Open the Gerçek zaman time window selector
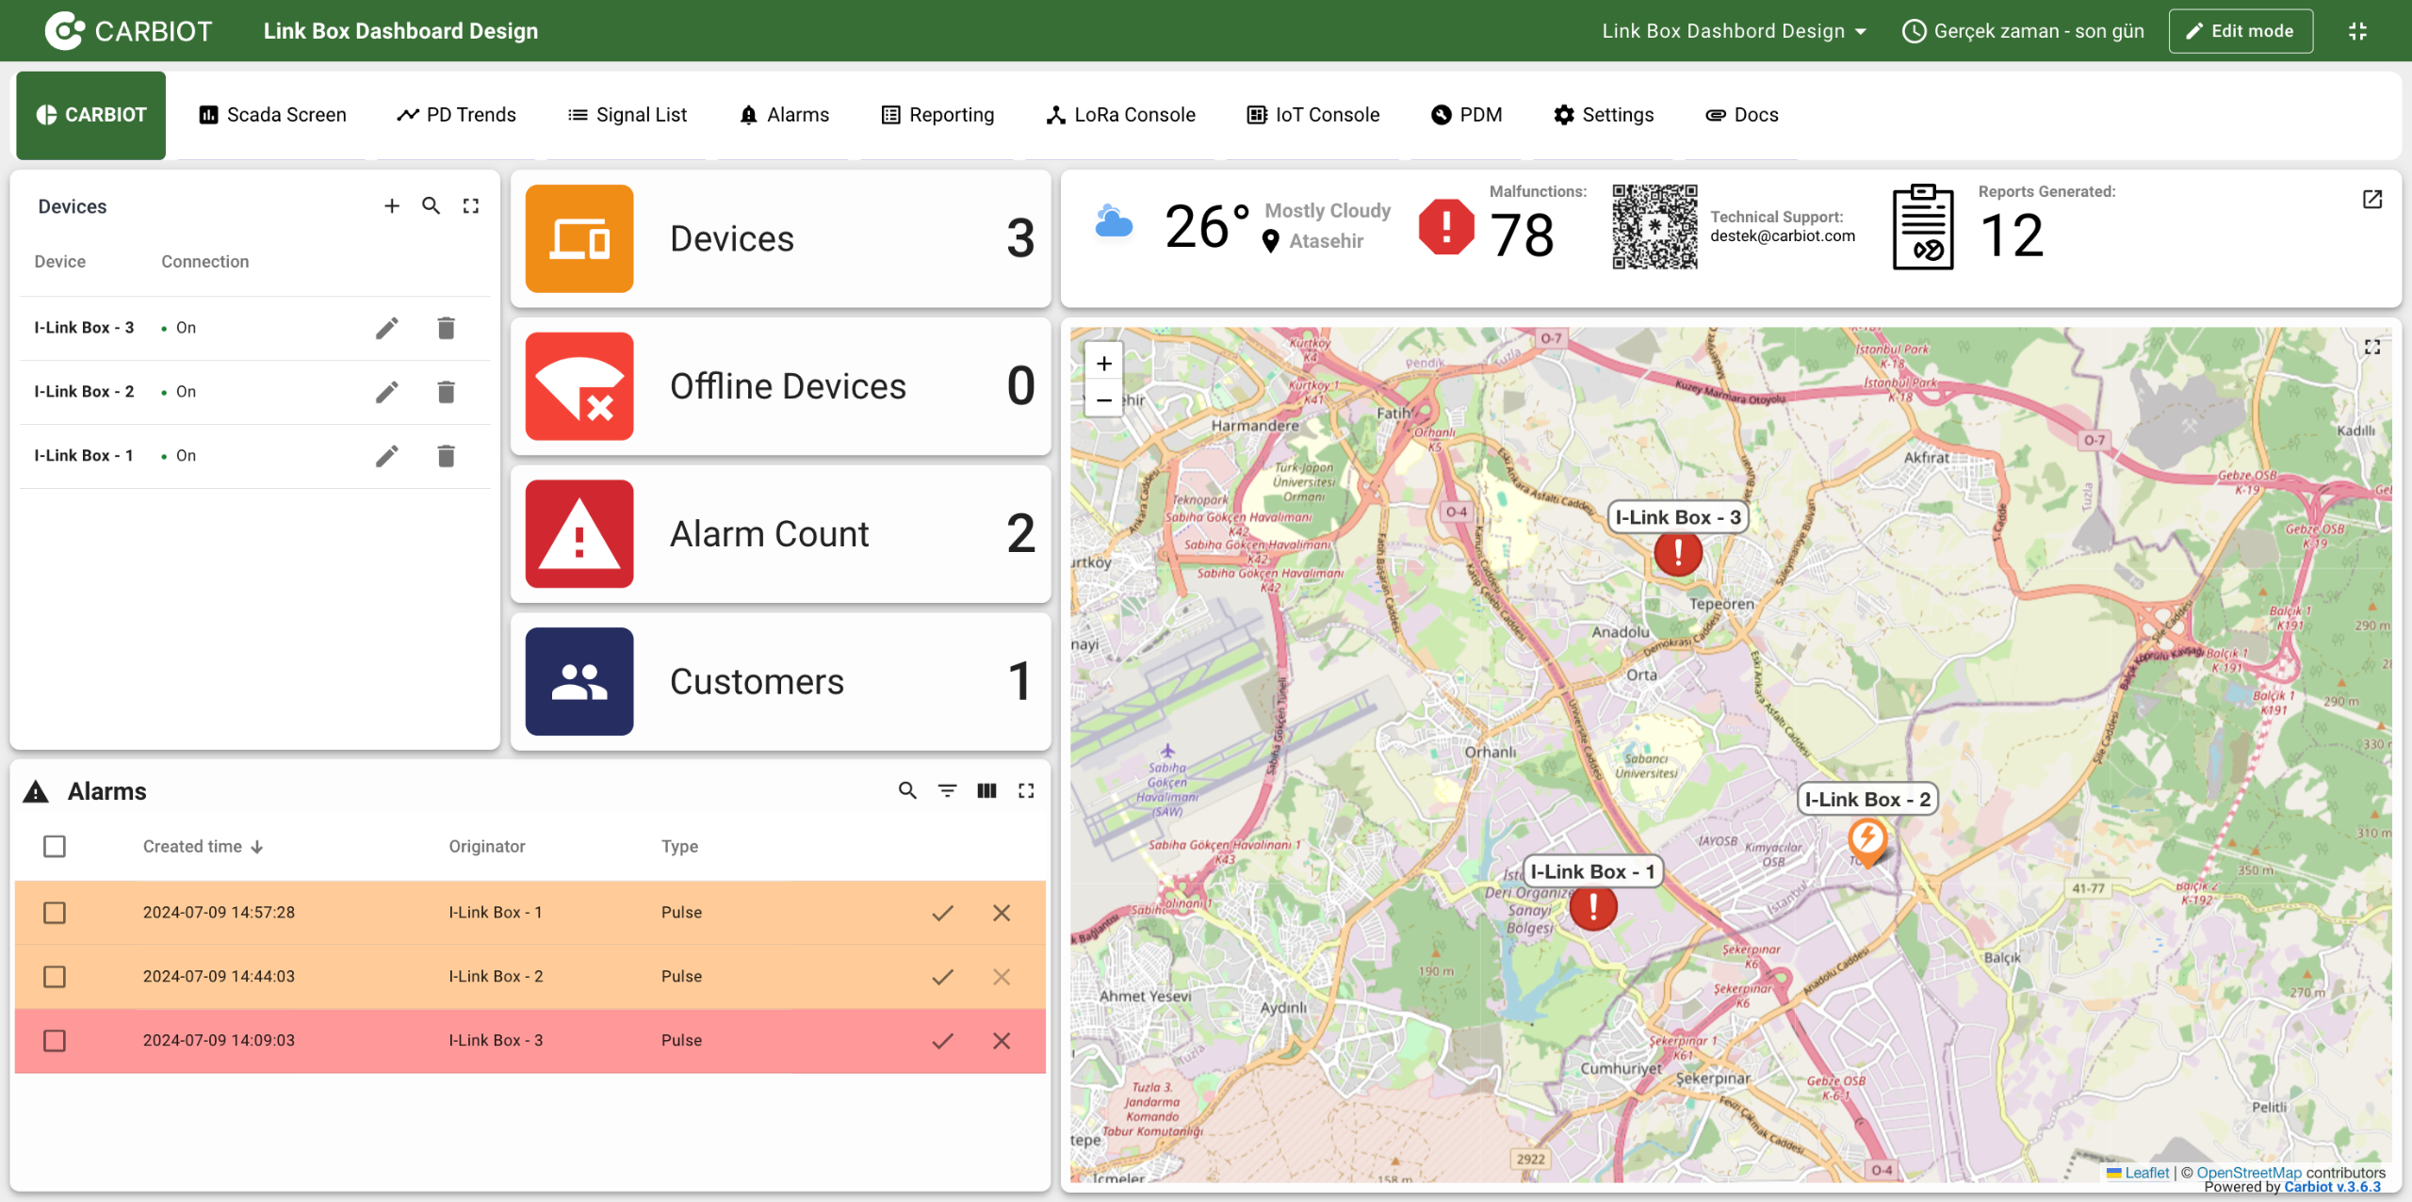The width and height of the screenshot is (2412, 1202). [2024, 31]
